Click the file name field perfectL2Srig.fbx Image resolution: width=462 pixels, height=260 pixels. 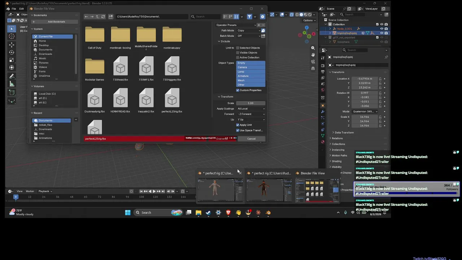(134, 139)
